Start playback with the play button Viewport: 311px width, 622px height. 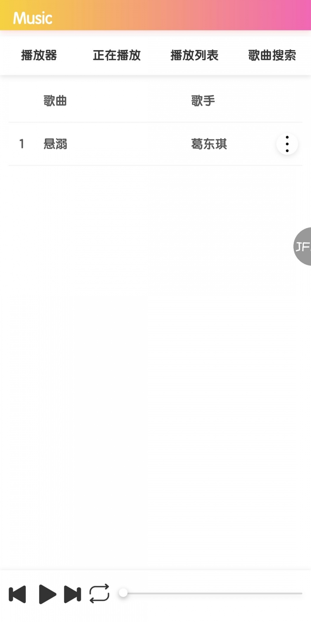coord(47,594)
